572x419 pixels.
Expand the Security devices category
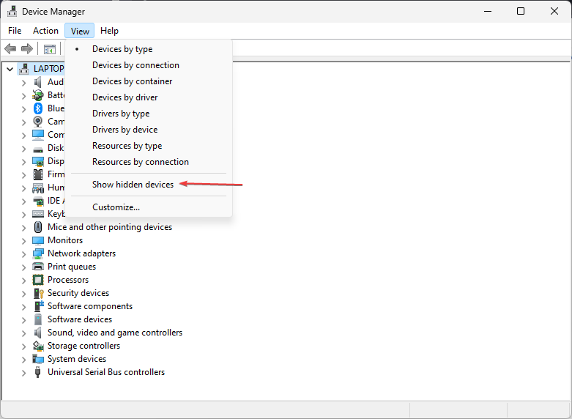pyautogui.click(x=23, y=294)
